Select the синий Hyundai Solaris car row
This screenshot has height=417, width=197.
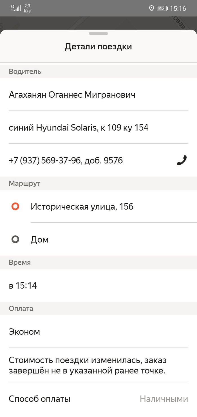tap(79, 128)
